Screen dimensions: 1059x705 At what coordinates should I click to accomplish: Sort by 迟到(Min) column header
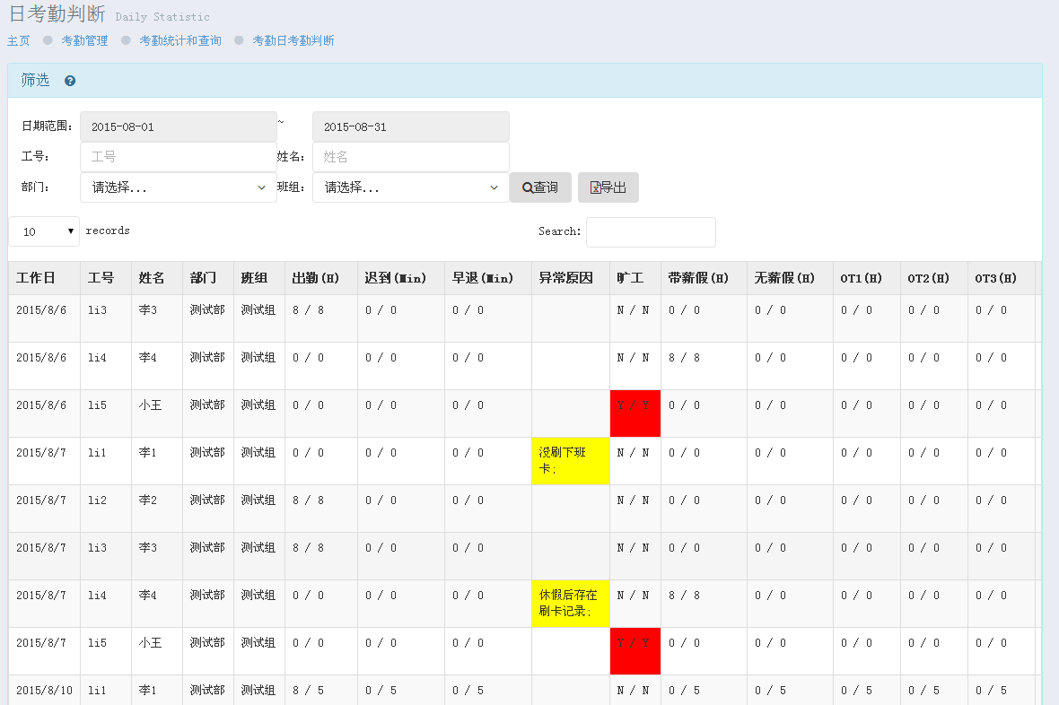pos(400,278)
